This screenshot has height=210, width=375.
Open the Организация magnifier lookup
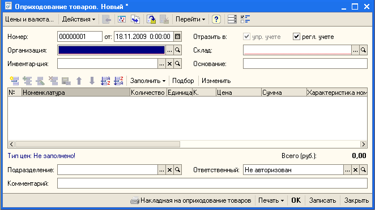pyautogui.click(x=177, y=50)
